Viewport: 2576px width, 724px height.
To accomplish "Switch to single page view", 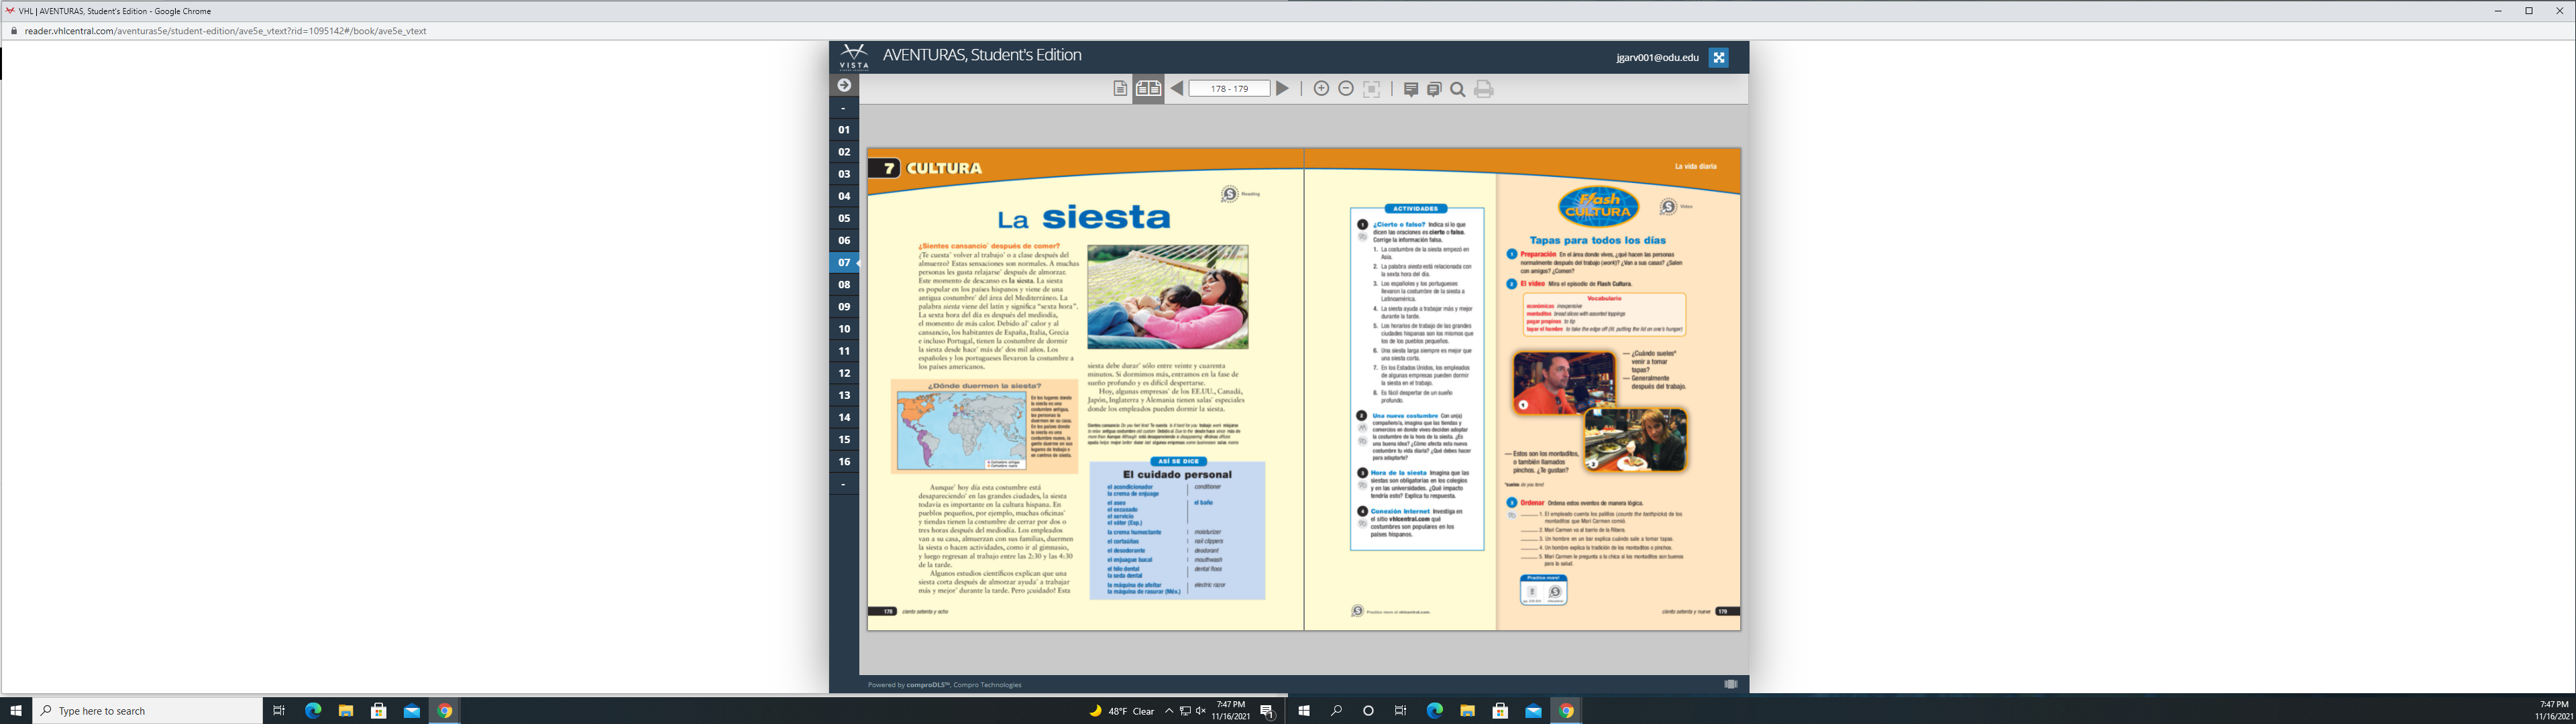I will coord(1120,89).
